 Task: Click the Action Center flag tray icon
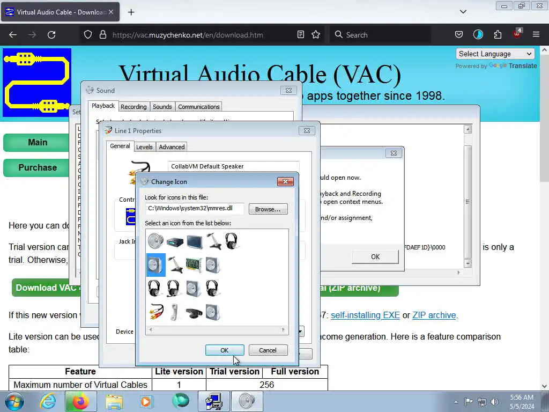click(469, 402)
